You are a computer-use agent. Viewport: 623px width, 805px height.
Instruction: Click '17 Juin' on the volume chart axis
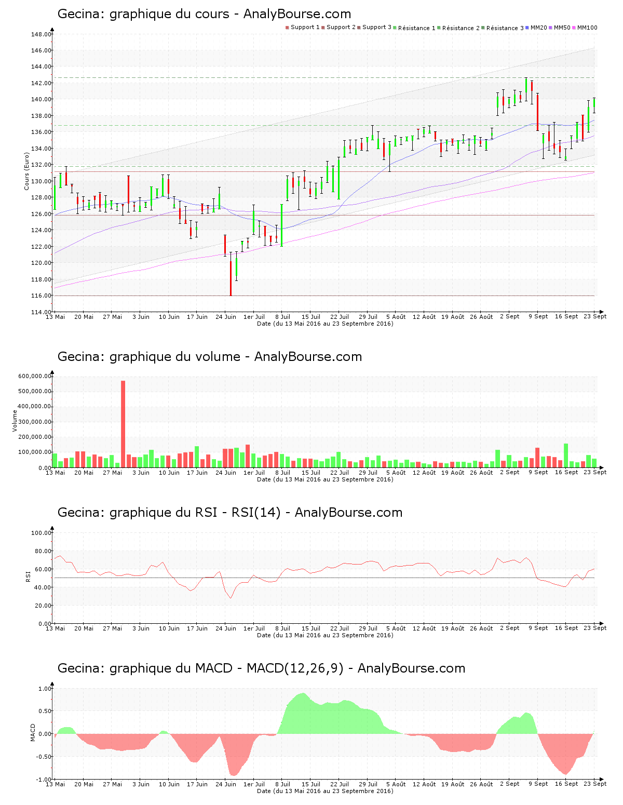(197, 473)
